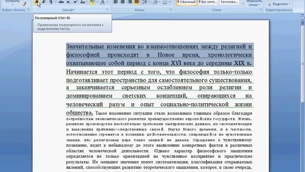This screenshot has width=305, height=172.
Task: Click the word "результаты." in the document
Action: coord(78,162)
